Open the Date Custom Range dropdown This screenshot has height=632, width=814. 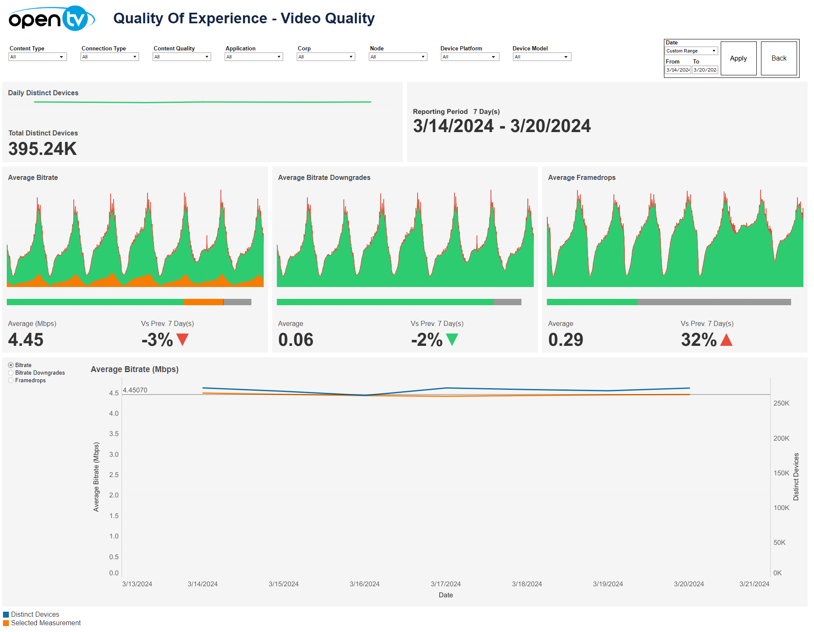click(x=691, y=51)
